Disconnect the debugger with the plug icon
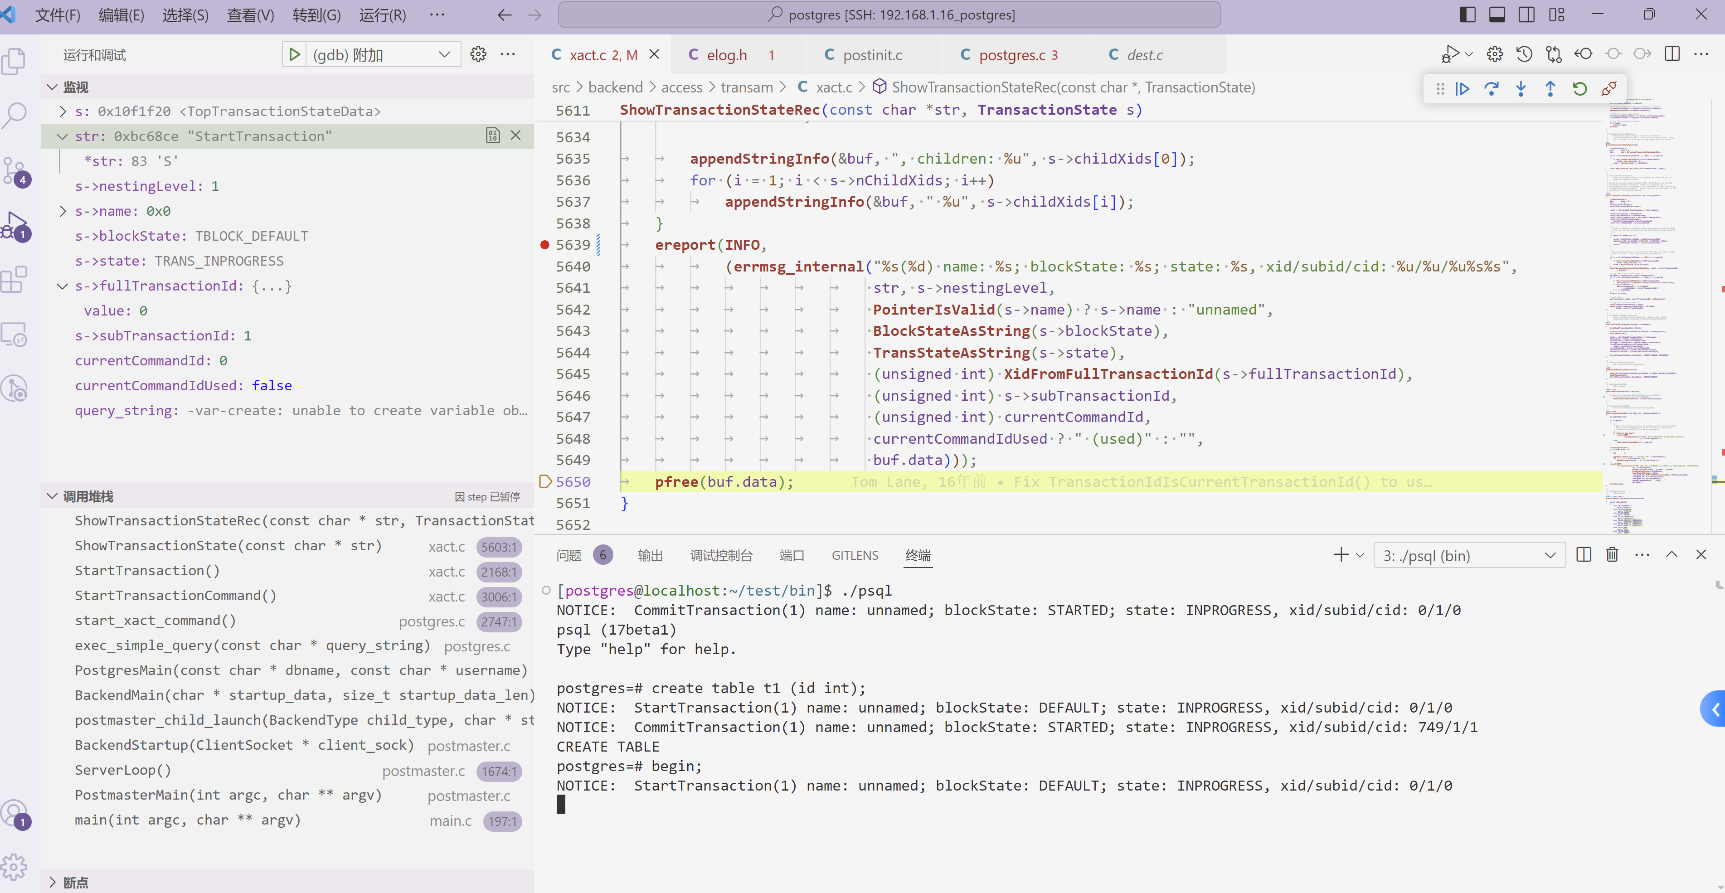The height and width of the screenshot is (893, 1725). [1609, 88]
